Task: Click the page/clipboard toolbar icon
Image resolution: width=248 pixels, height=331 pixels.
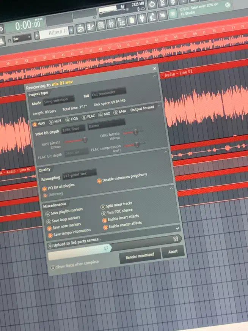Action: [x=132, y=20]
